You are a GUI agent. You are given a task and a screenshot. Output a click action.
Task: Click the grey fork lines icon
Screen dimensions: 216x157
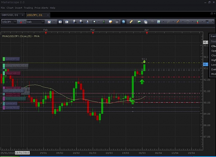pos(152,21)
